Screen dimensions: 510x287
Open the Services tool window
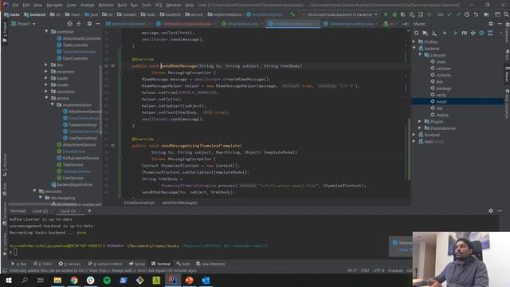[69, 264]
